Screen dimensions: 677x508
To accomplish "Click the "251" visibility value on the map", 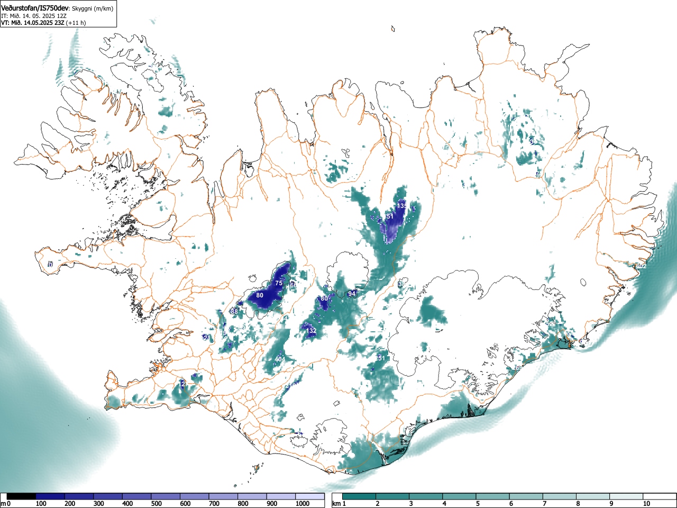I will pos(379,358).
